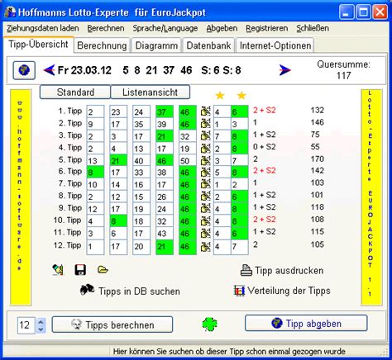Open the Registrieren menu
This screenshot has width=392, height=360.
pyautogui.click(x=267, y=28)
